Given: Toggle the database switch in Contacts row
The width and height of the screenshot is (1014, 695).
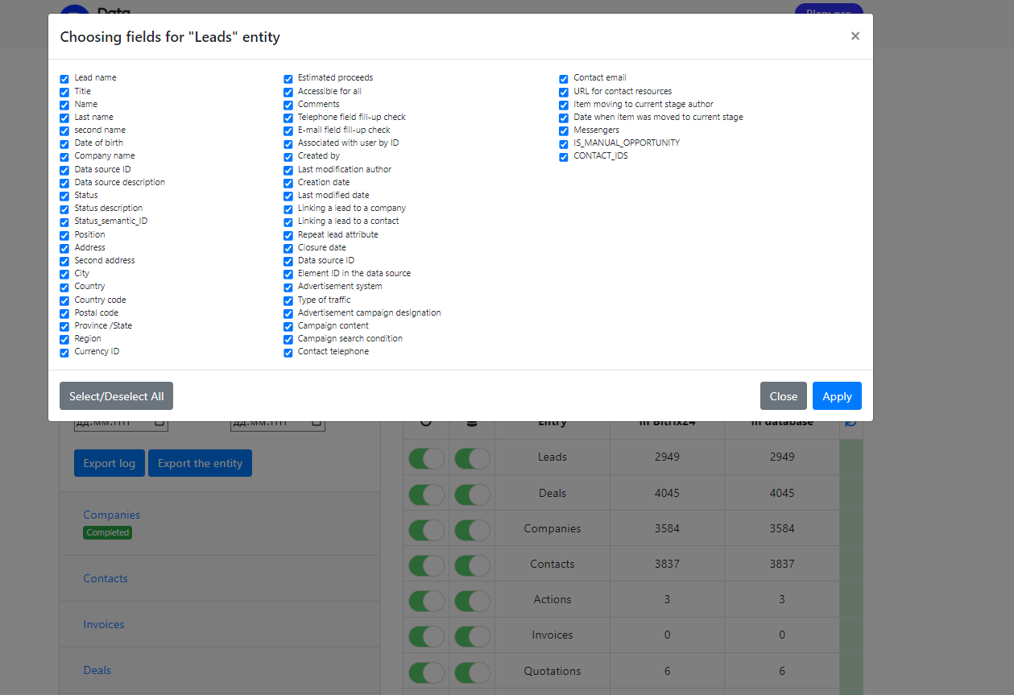Looking at the screenshot, I should 472,565.
